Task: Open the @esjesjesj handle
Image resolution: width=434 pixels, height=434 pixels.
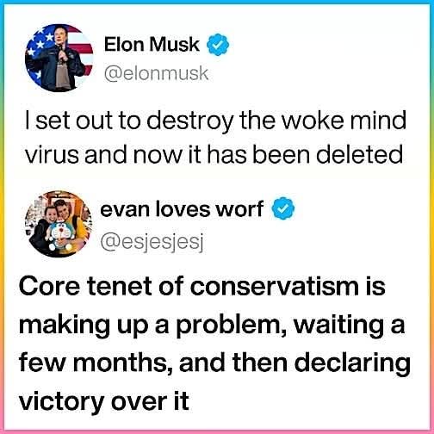Action: point(152,242)
